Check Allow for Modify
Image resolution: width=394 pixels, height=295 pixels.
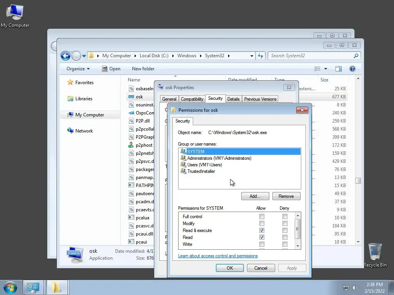coord(262,223)
